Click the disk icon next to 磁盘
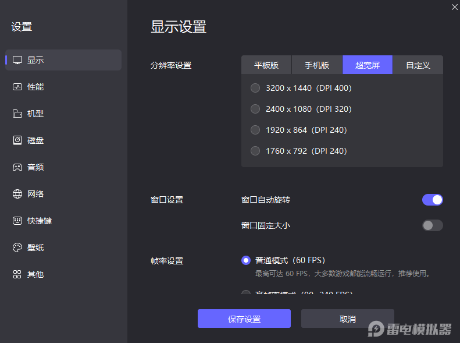This screenshot has width=460, height=343. (x=17, y=140)
